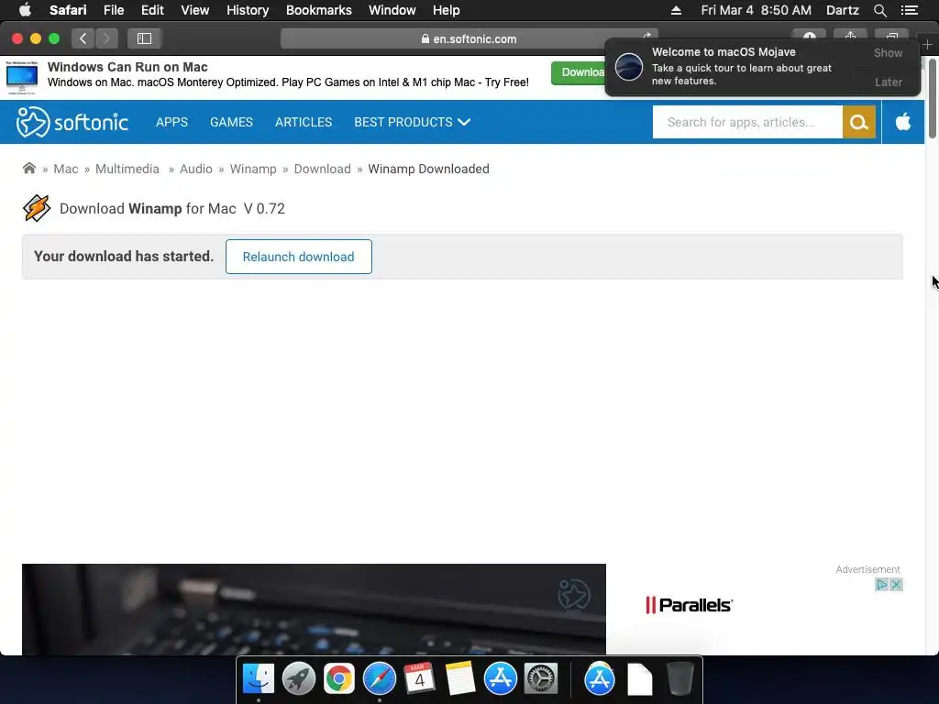The height and width of the screenshot is (704, 939).
Task: Open the Safari menu
Action: (68, 10)
